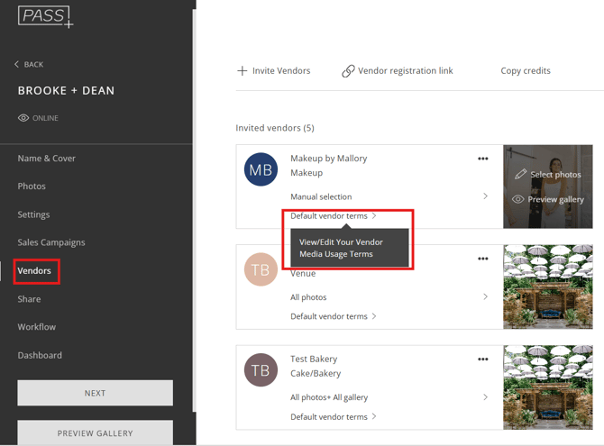604x446 pixels.
Task: Expand All photos option for Venue vendor
Action: pyautogui.click(x=485, y=296)
